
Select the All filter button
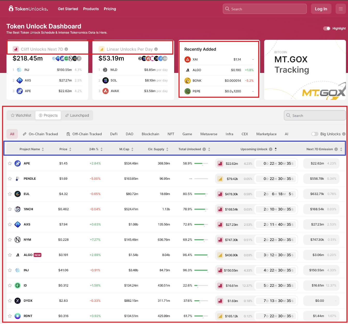pos(12,134)
